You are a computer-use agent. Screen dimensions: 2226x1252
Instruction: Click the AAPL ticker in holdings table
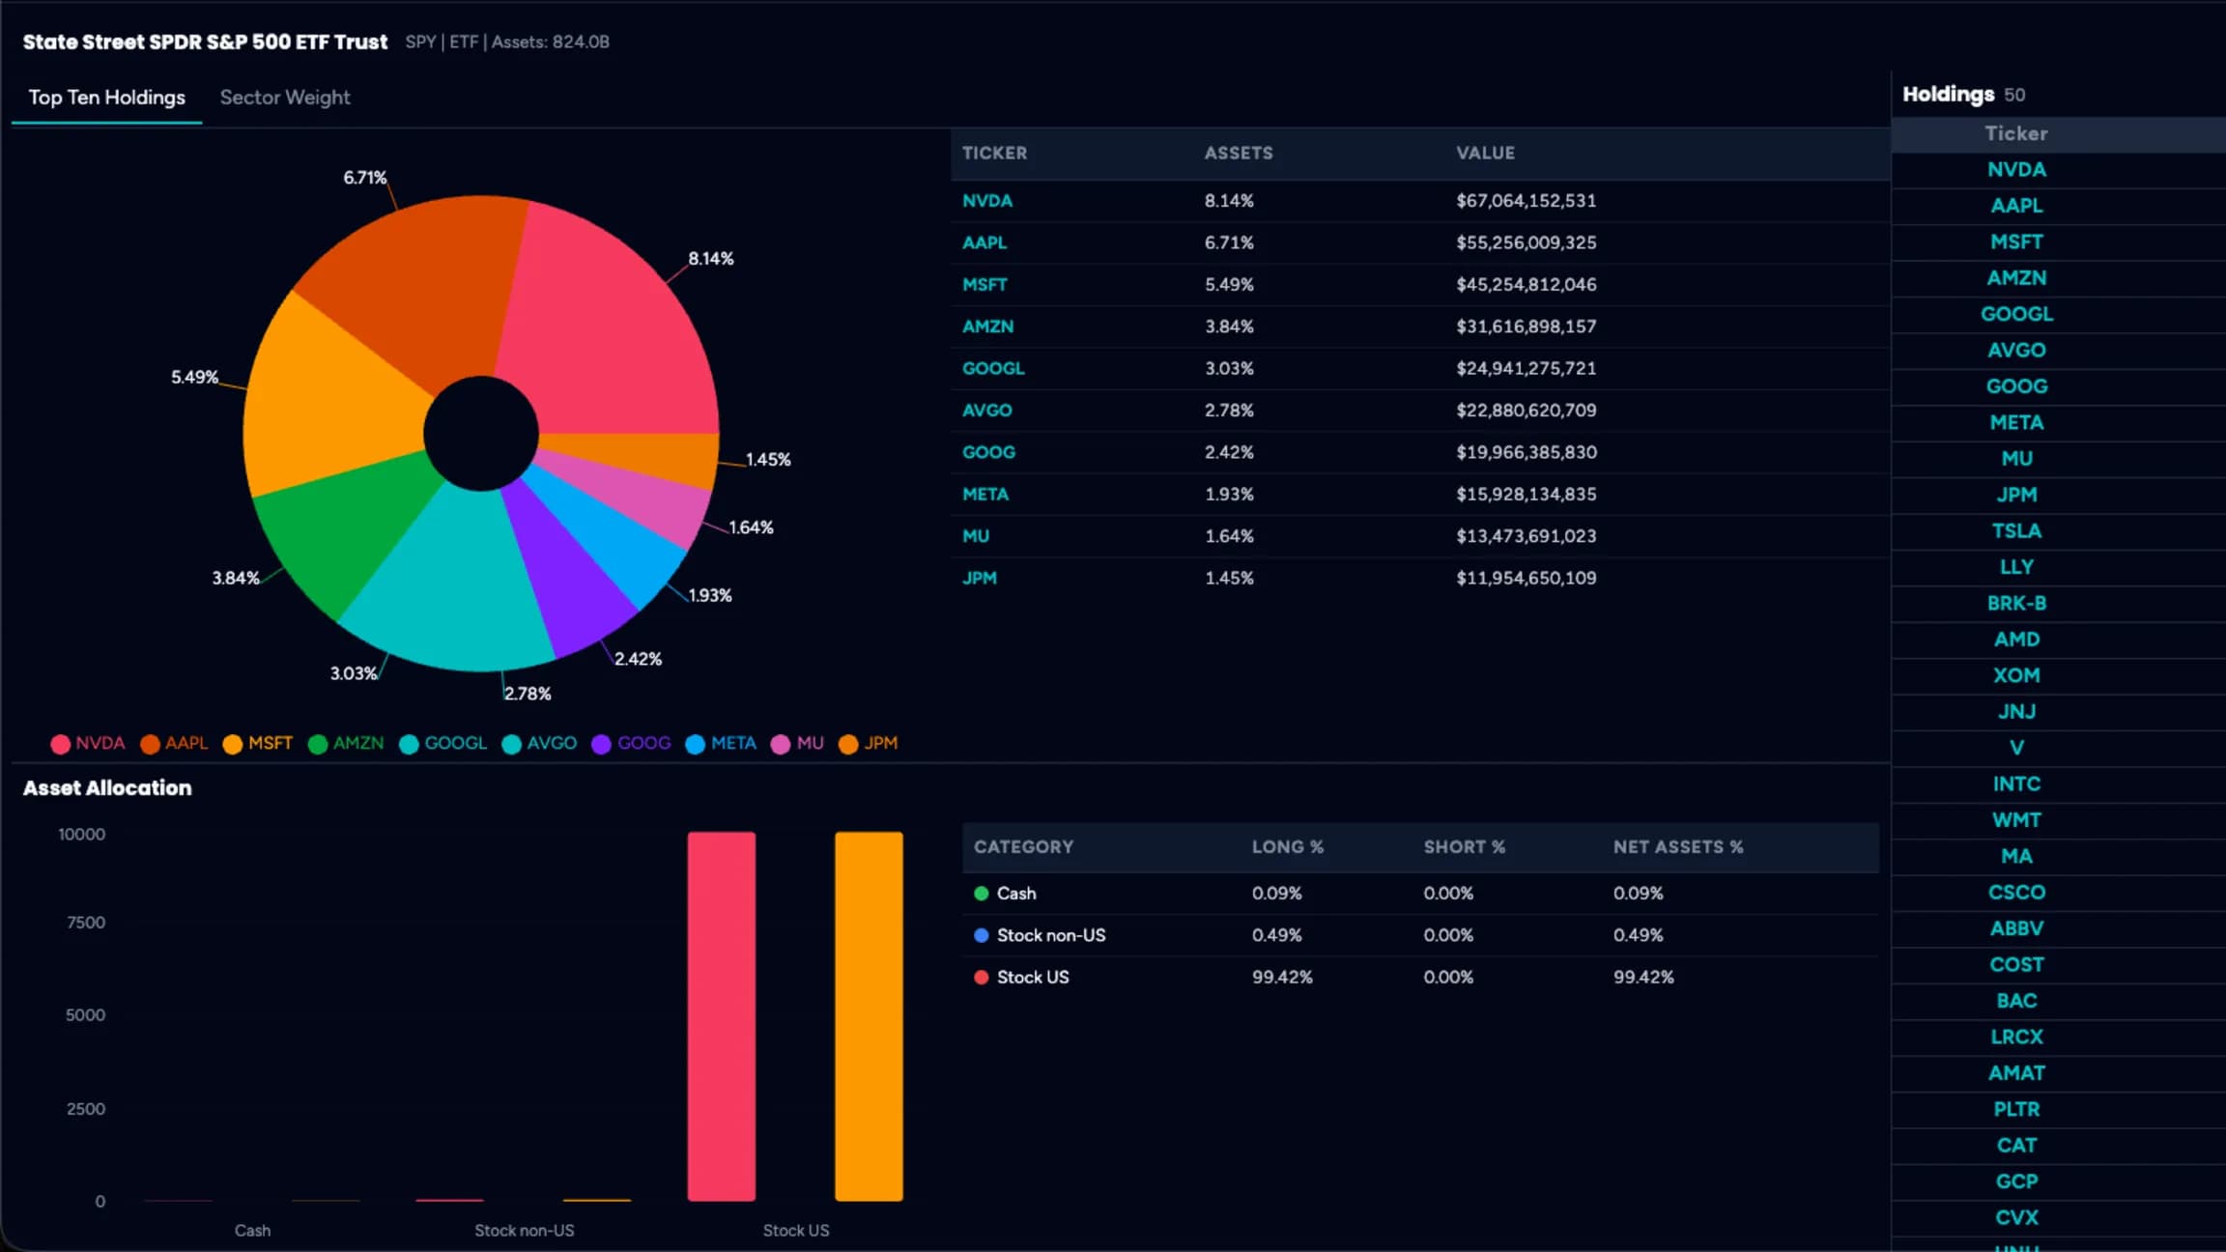pos(985,242)
